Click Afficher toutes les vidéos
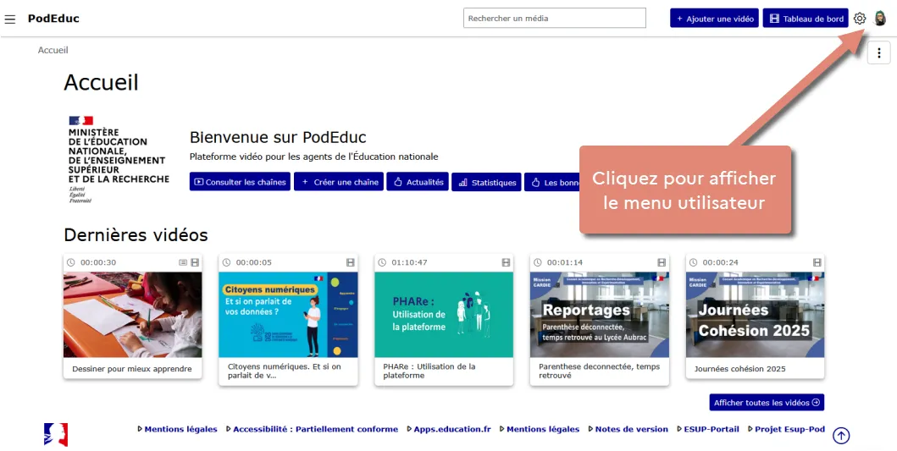897x451 pixels. 767,403
